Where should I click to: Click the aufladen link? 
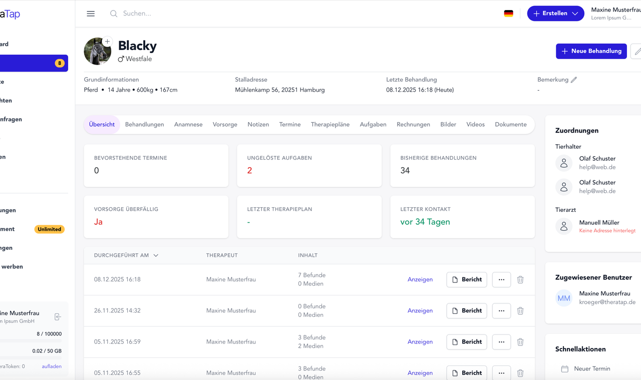[52, 366]
